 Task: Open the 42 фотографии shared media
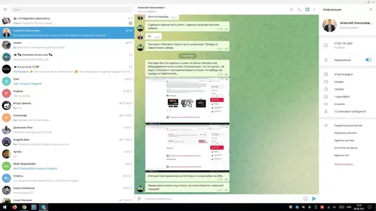(343, 74)
